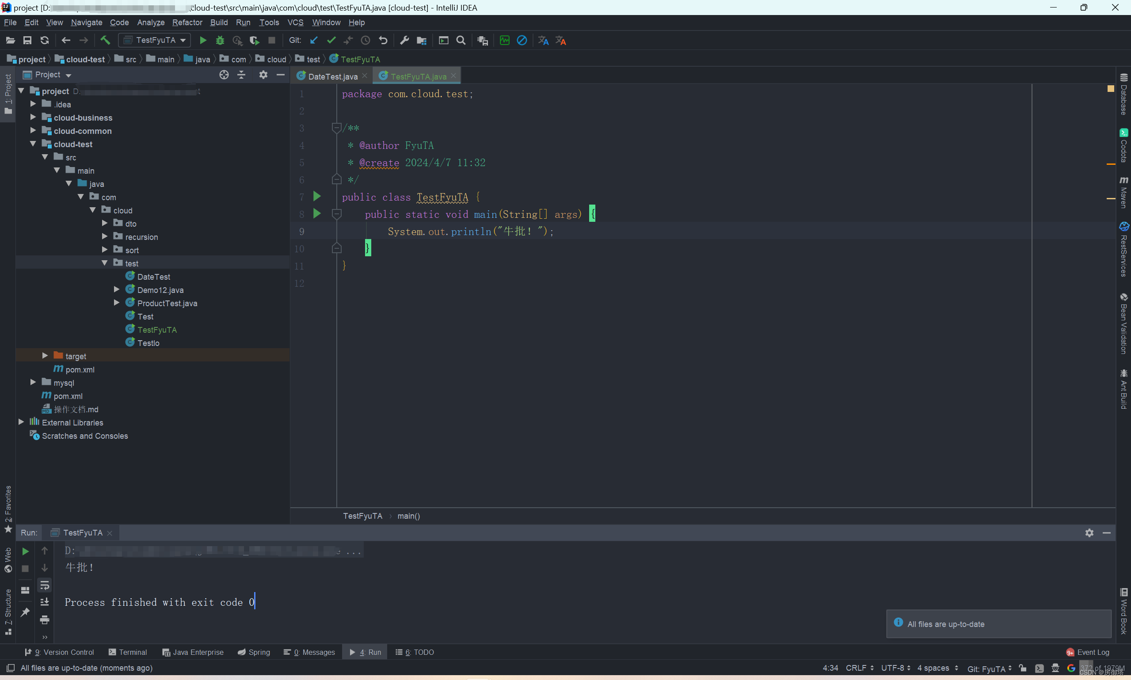Click the yellow inspection indicator square in the editor
The height and width of the screenshot is (680, 1131).
(x=1110, y=88)
